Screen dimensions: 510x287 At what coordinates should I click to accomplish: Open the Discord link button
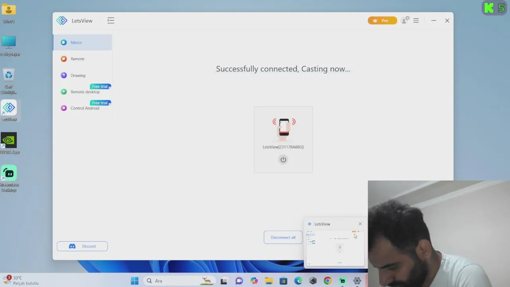[82, 246]
